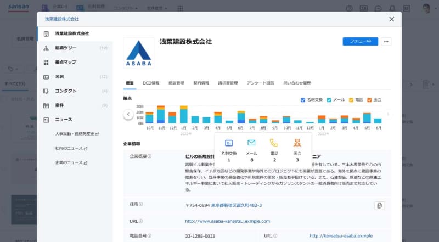Show earlier months with chart left arrow

tap(128, 114)
